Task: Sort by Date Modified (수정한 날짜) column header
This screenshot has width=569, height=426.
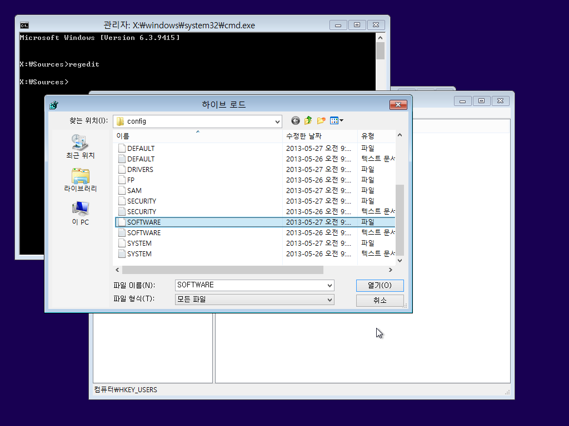Action: click(320, 136)
